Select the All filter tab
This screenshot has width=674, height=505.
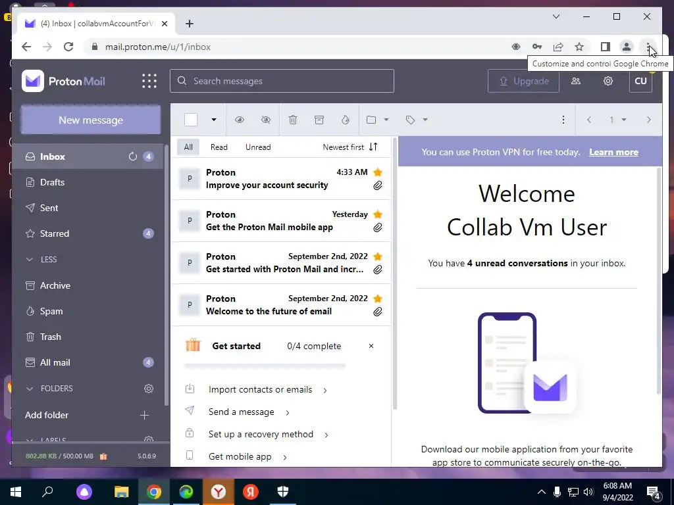[x=188, y=147]
